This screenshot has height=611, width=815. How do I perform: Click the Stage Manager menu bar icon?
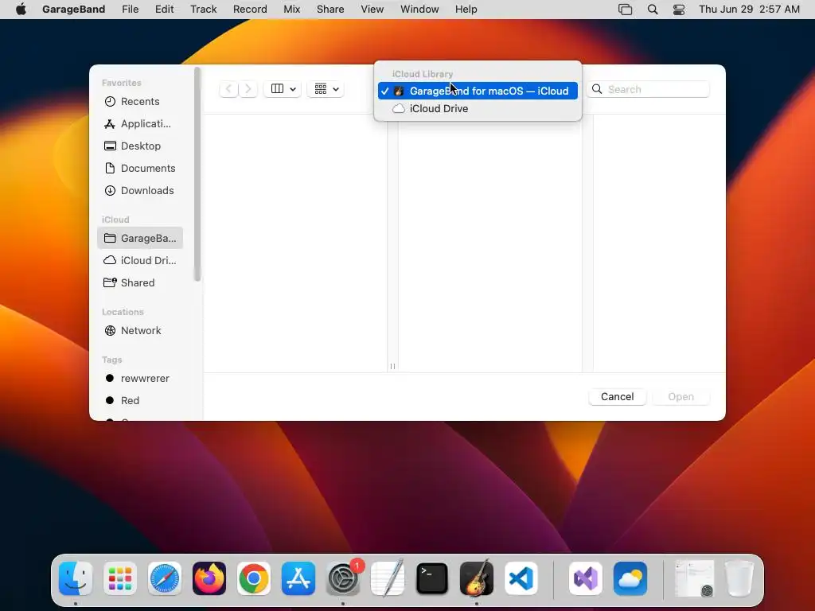point(626,10)
